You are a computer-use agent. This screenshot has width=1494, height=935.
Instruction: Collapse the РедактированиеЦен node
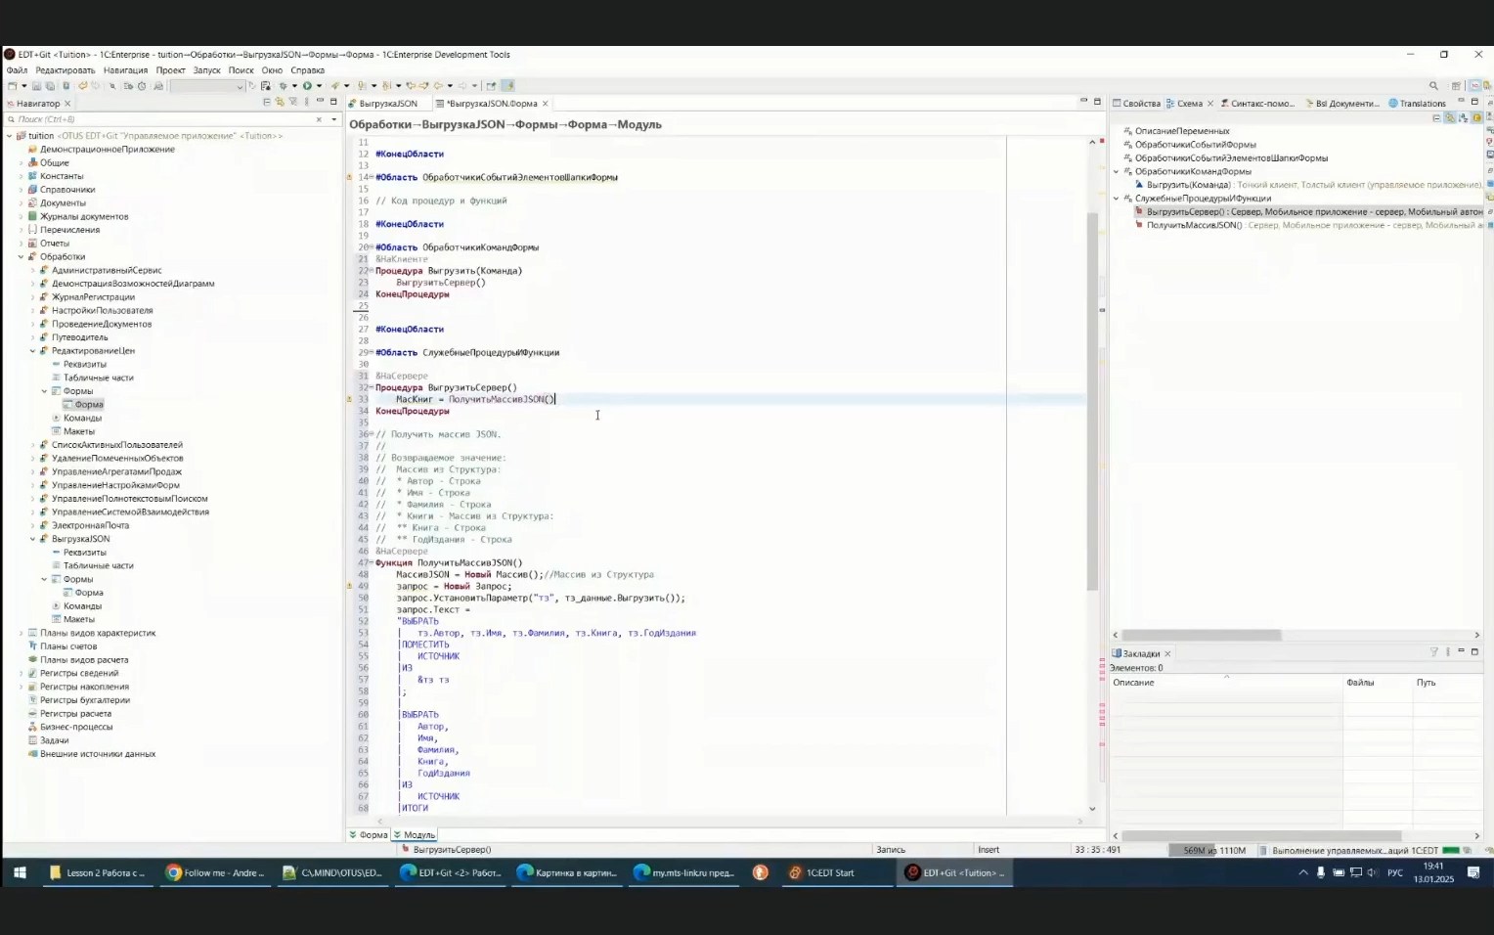tap(32, 351)
